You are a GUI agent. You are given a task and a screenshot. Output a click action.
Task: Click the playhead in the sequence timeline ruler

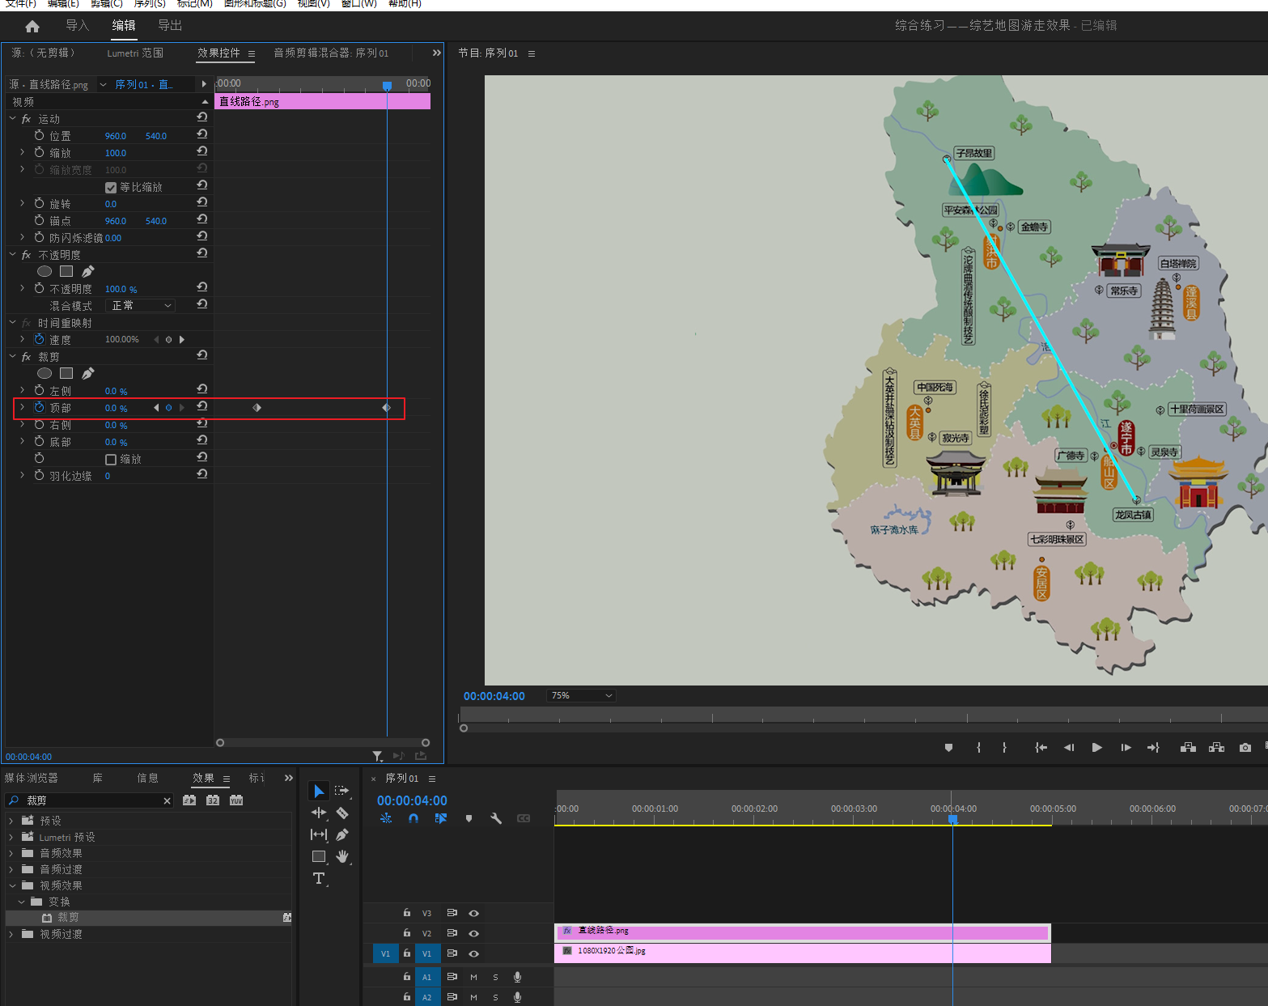[952, 819]
